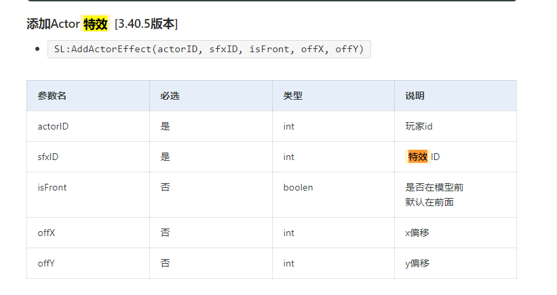Click the 默认在前面 description line
Image resolution: width=557 pixels, height=295 pixels.
click(x=429, y=201)
